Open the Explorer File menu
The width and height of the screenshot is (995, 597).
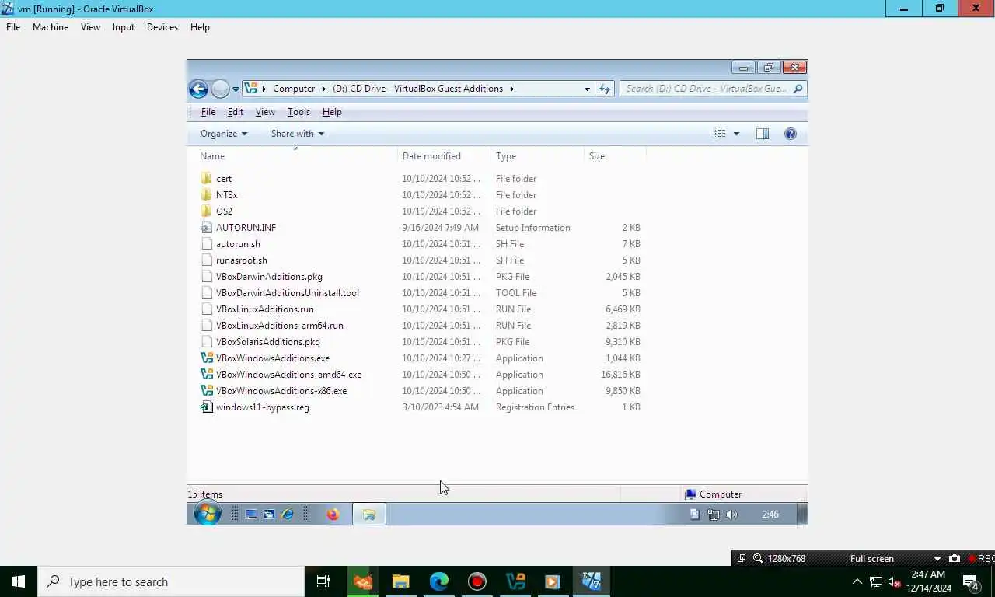tap(208, 112)
